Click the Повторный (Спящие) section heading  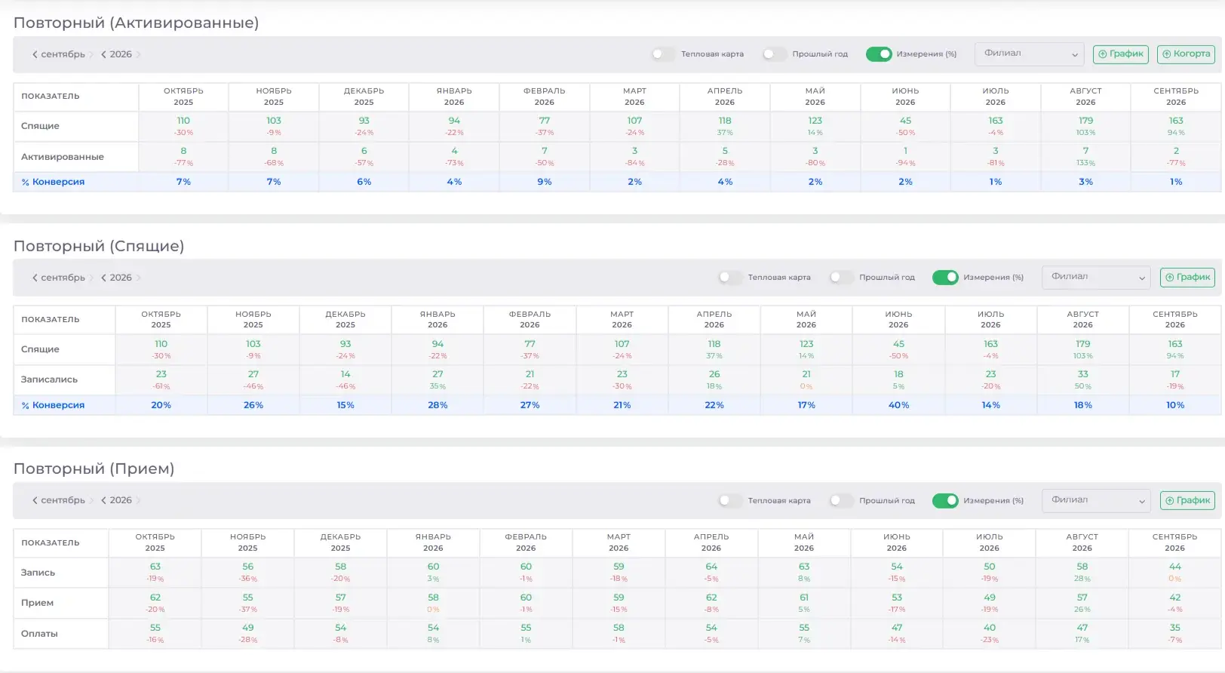click(99, 246)
